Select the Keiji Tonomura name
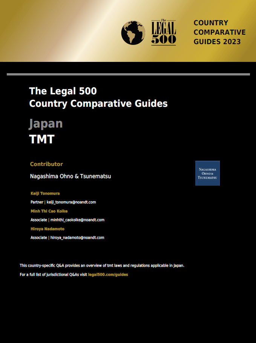Image resolution: width=256 pixels, height=343 pixels. click(45, 194)
